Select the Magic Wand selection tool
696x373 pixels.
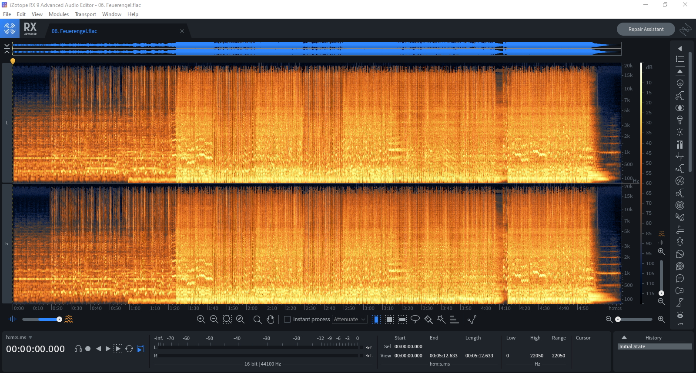click(x=441, y=320)
